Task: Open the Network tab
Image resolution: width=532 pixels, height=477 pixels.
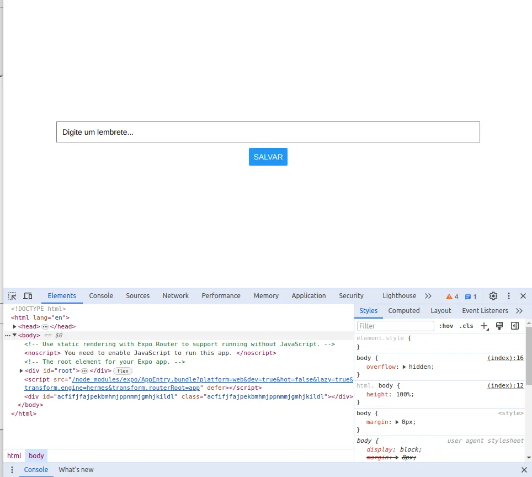Action: click(175, 296)
